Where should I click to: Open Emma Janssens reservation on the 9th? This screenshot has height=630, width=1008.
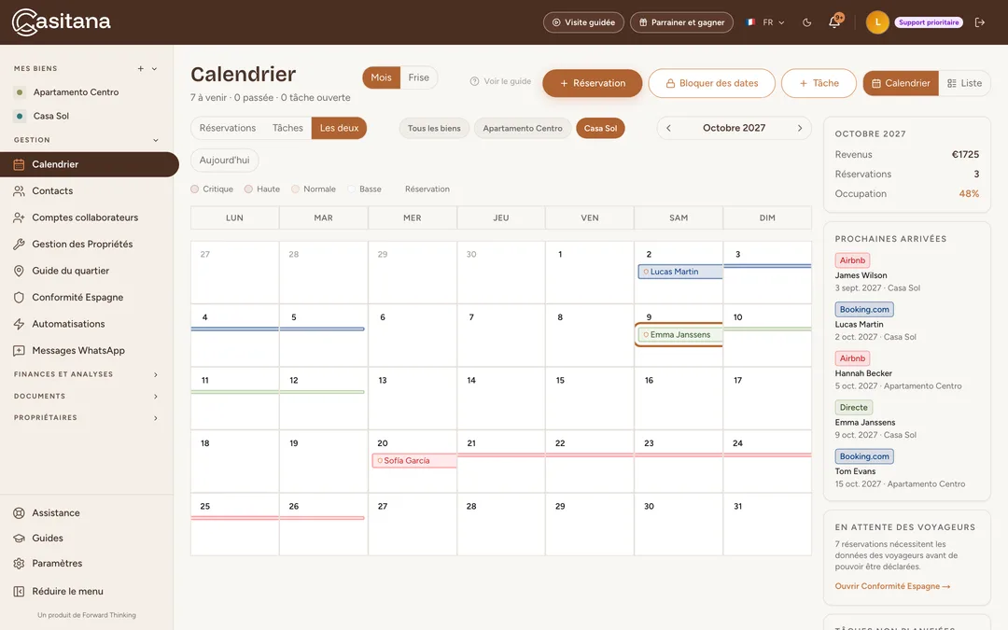[680, 335]
